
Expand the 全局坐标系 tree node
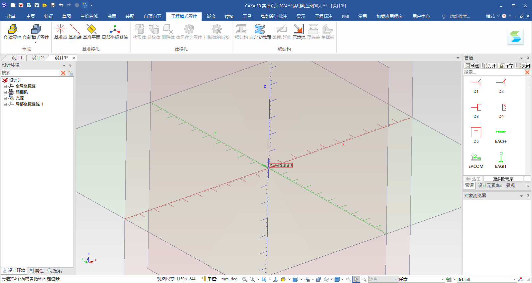coord(5,86)
